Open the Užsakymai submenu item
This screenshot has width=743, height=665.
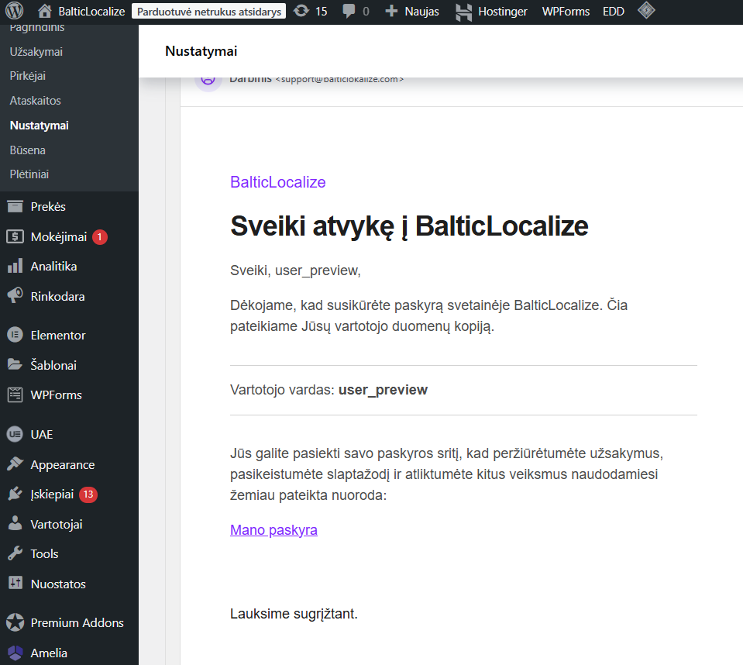[x=36, y=52]
